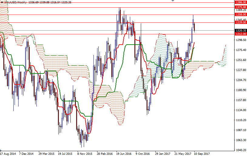Select the XAUUSD,Weekly chart title text

[15, 2]
